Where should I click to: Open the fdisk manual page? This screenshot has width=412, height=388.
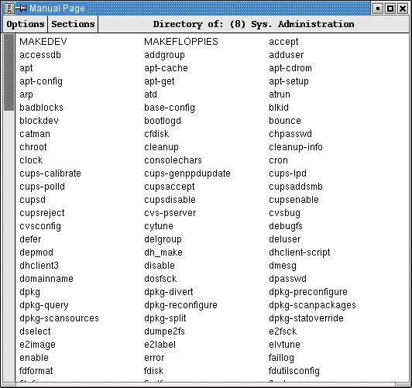pos(153,371)
